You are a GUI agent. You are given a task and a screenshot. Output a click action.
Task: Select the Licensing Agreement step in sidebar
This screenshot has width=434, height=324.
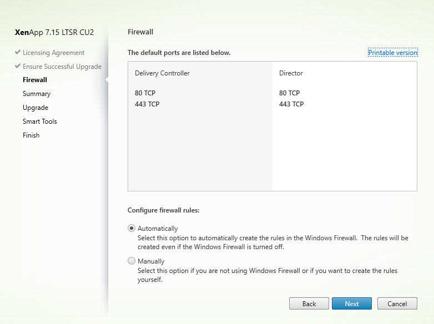coord(53,53)
